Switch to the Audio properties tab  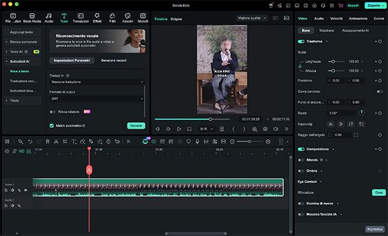[319, 18]
